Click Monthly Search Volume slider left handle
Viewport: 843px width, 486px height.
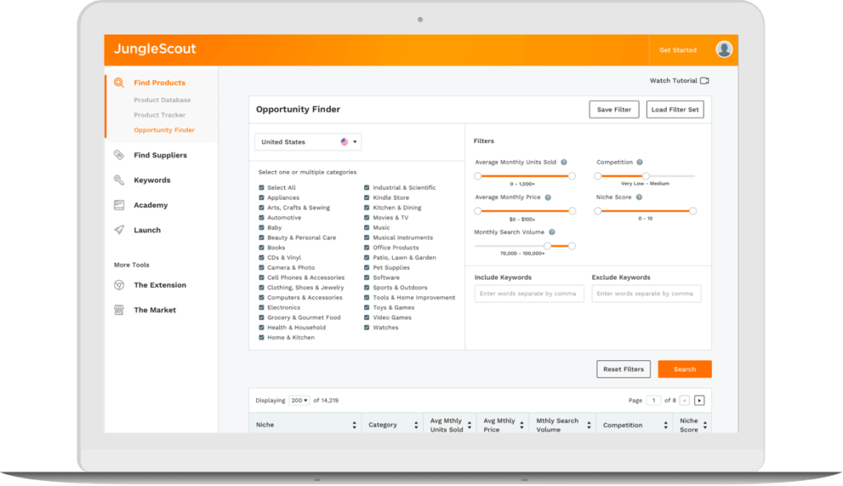coord(547,246)
